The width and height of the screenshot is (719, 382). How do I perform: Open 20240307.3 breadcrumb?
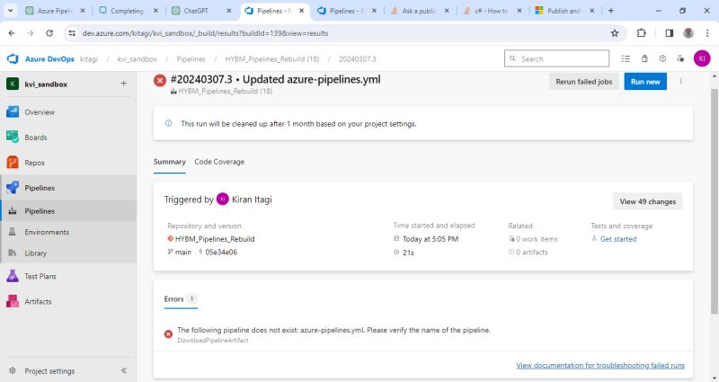point(357,59)
